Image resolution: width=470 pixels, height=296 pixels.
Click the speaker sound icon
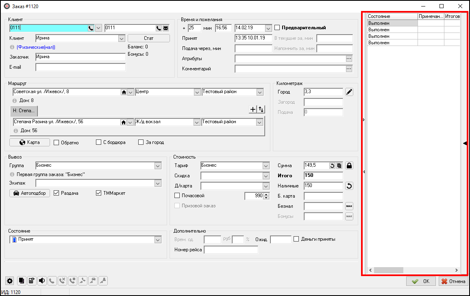42,281
